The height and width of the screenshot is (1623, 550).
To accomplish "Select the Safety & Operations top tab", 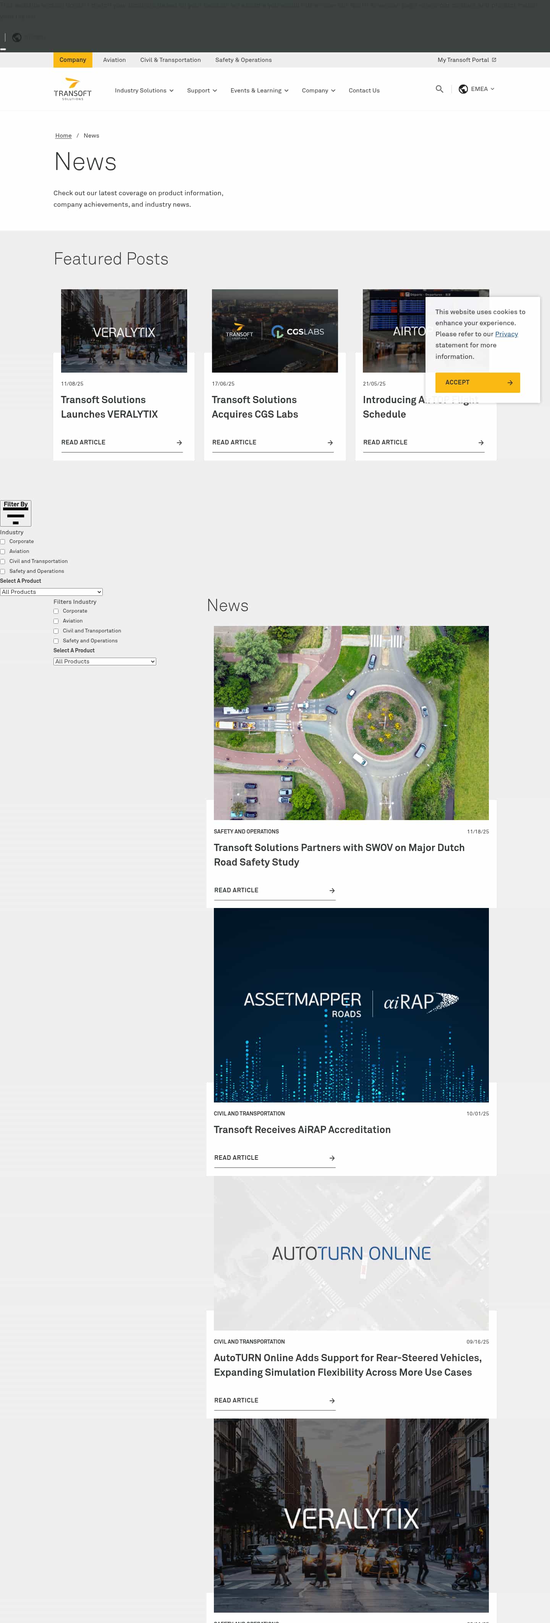I will (244, 60).
